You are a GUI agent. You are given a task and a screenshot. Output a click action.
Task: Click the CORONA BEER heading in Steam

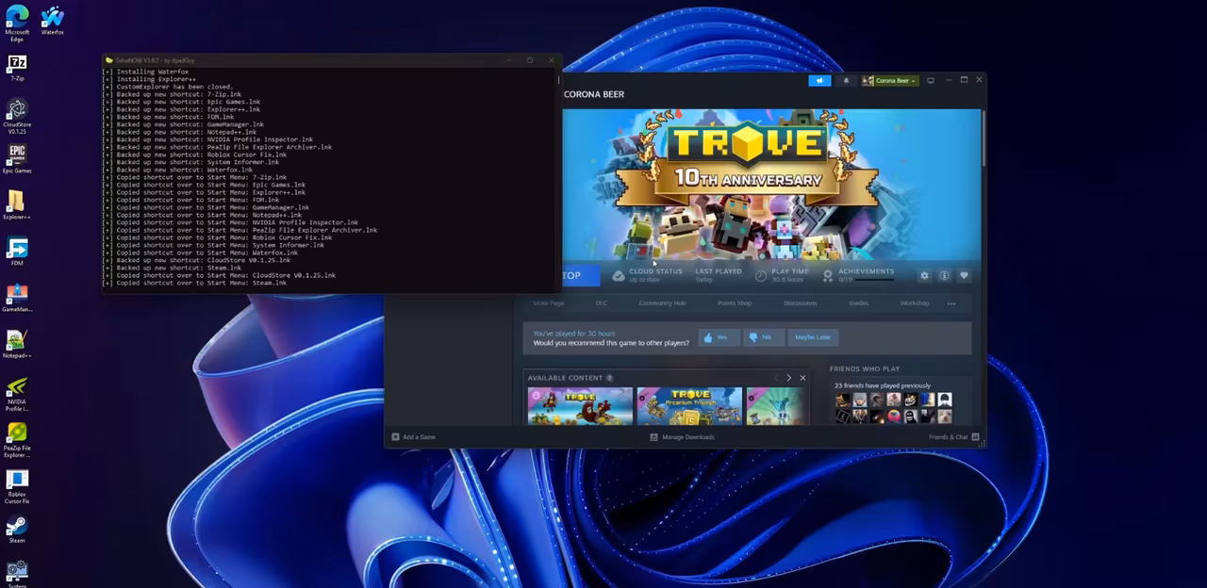click(594, 94)
